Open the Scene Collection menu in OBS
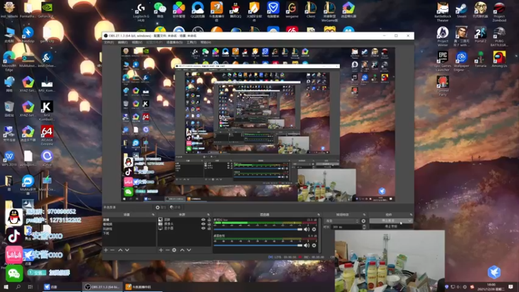 (175, 42)
